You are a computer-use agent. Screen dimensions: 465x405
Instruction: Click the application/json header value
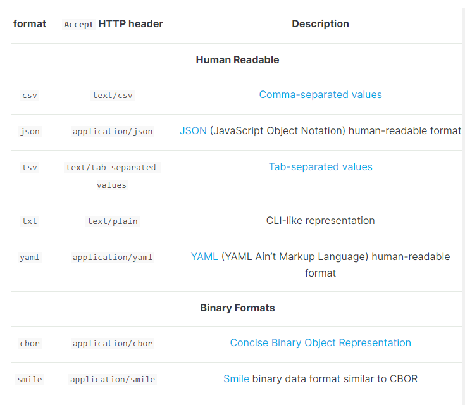pos(113,132)
